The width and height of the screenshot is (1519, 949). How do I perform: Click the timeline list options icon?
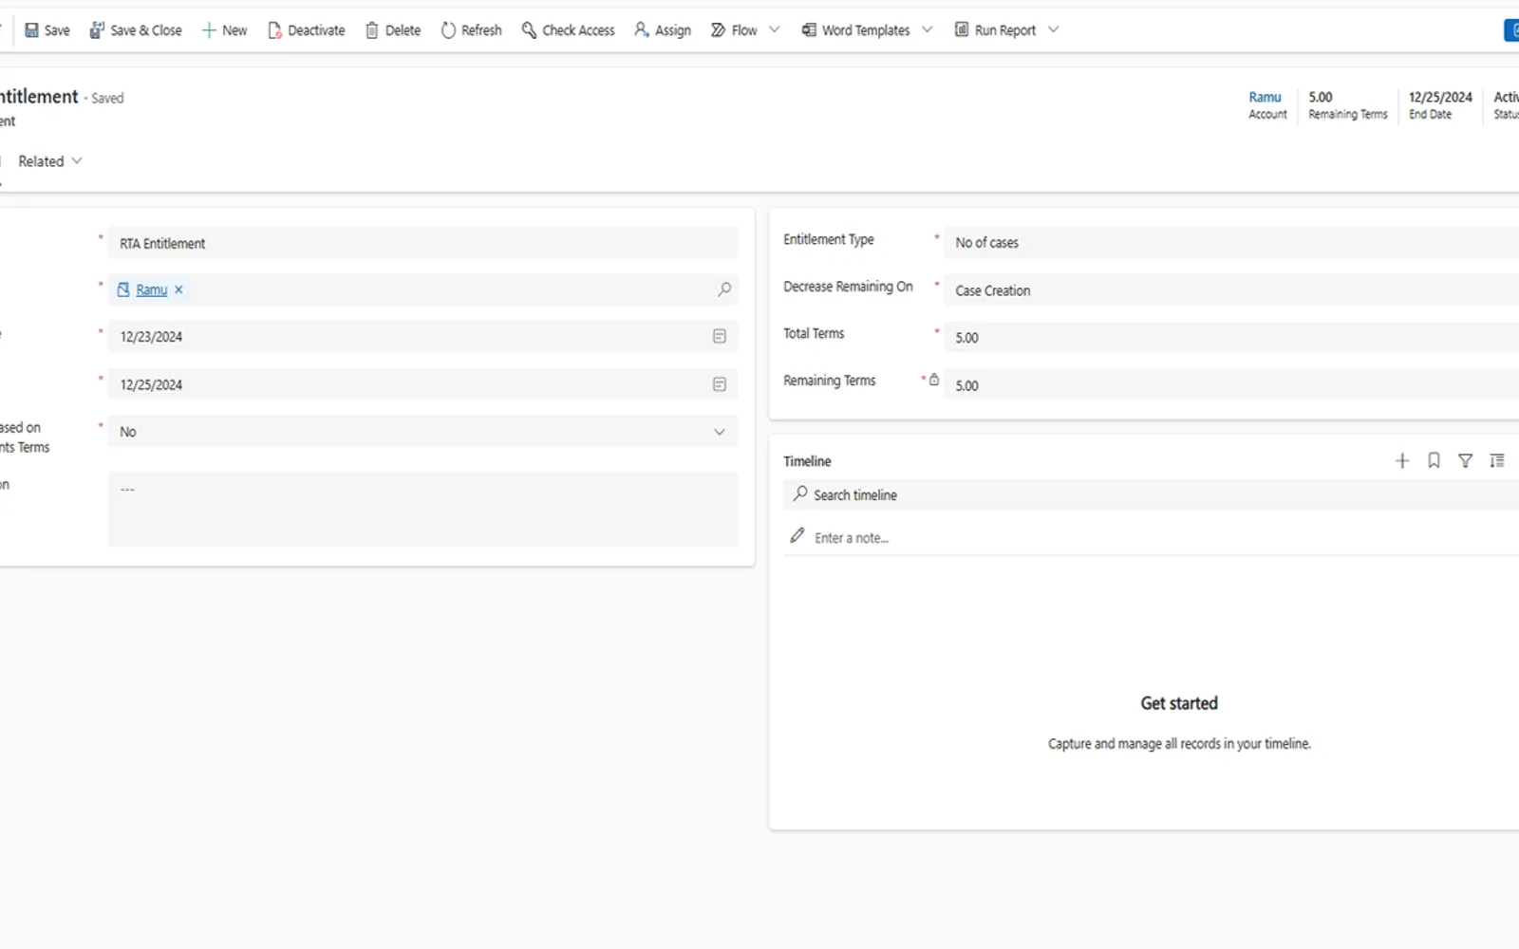(1497, 460)
